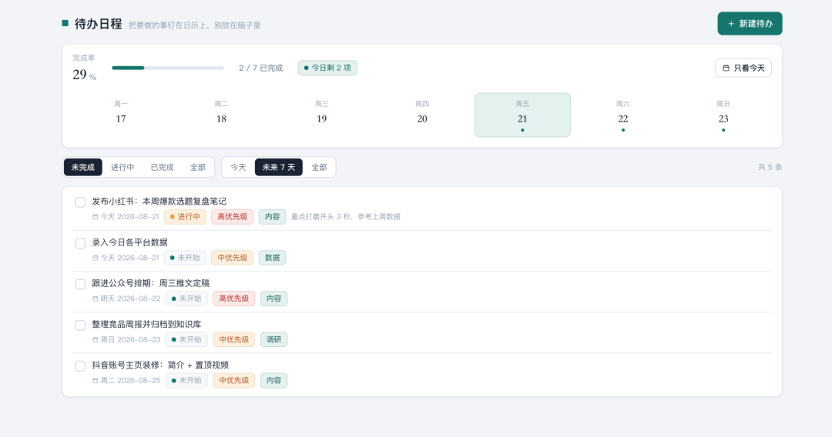Switch to the 全部 status tab

click(198, 168)
